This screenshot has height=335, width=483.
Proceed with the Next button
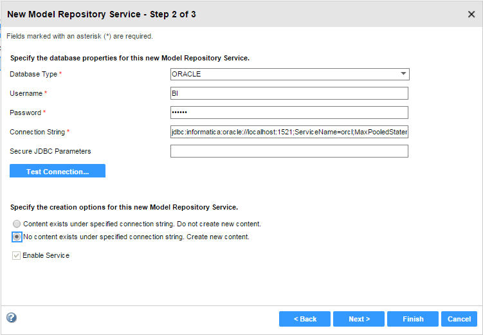(x=359, y=319)
